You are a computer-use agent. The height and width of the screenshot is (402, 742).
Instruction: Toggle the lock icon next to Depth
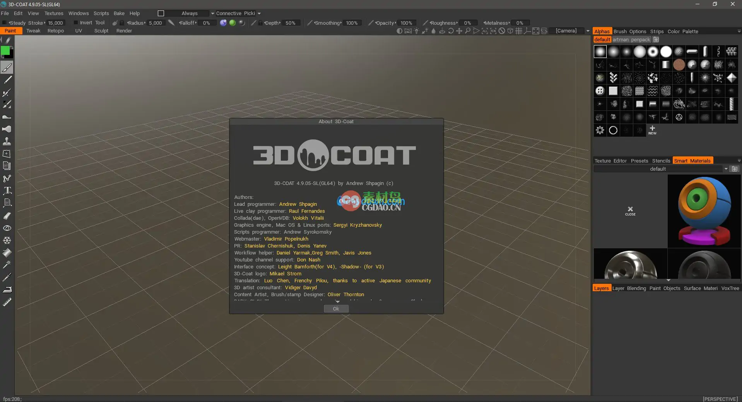pyautogui.click(x=260, y=23)
